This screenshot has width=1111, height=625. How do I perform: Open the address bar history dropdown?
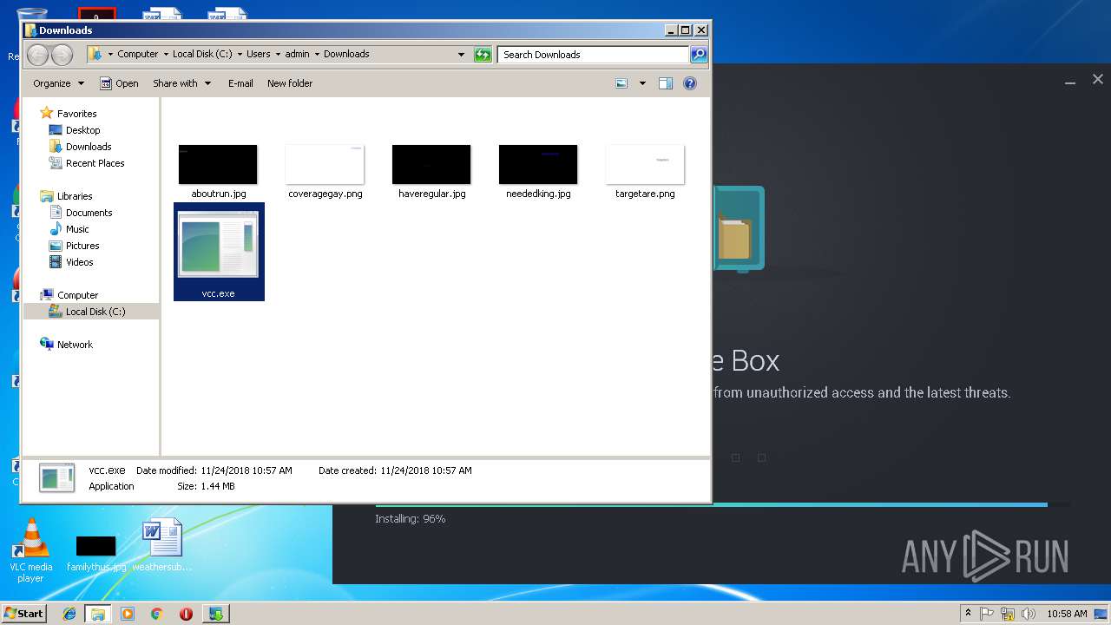pyautogui.click(x=462, y=55)
